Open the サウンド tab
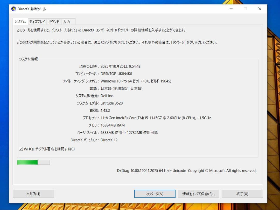Viewport: 280px width, 210px height. (x=53, y=22)
